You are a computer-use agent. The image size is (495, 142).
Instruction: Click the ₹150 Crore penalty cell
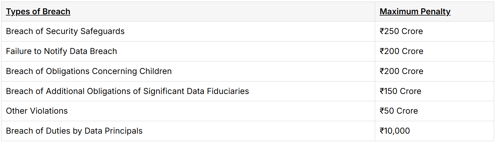[x=400, y=91]
